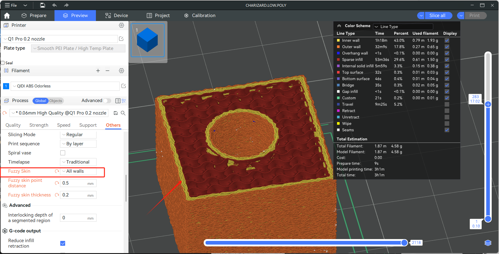Hide Inner wall lines in display

tap(447, 40)
